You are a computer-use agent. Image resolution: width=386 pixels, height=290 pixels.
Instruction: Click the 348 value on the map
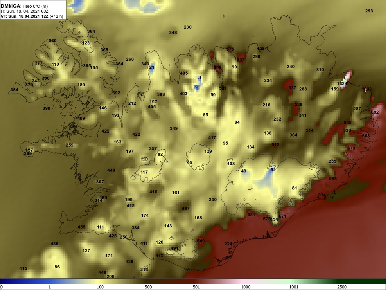coord(173,33)
